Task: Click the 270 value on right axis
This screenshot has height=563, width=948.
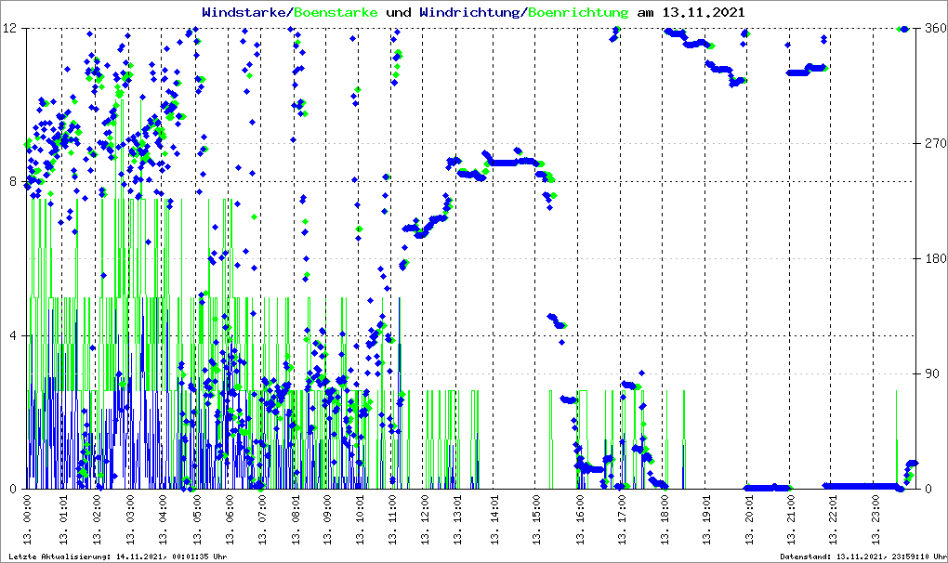Action: tap(934, 143)
